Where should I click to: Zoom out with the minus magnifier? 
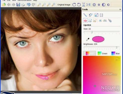[x=44, y=5]
